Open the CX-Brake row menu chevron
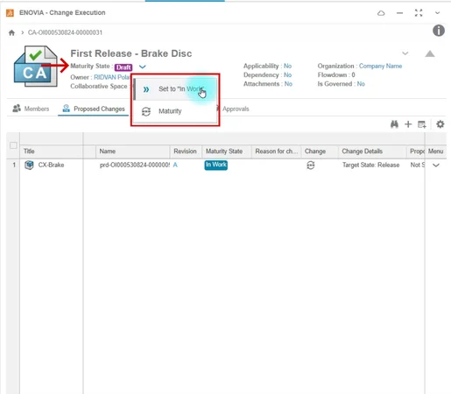Image resolution: width=451 pixels, height=394 pixels. [x=436, y=165]
